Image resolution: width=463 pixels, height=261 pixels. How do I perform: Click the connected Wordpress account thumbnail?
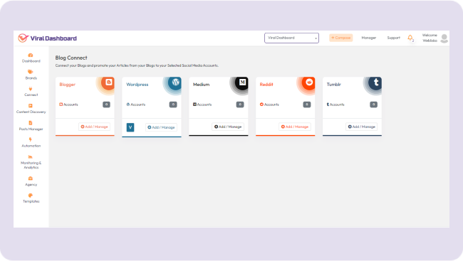[x=130, y=127]
